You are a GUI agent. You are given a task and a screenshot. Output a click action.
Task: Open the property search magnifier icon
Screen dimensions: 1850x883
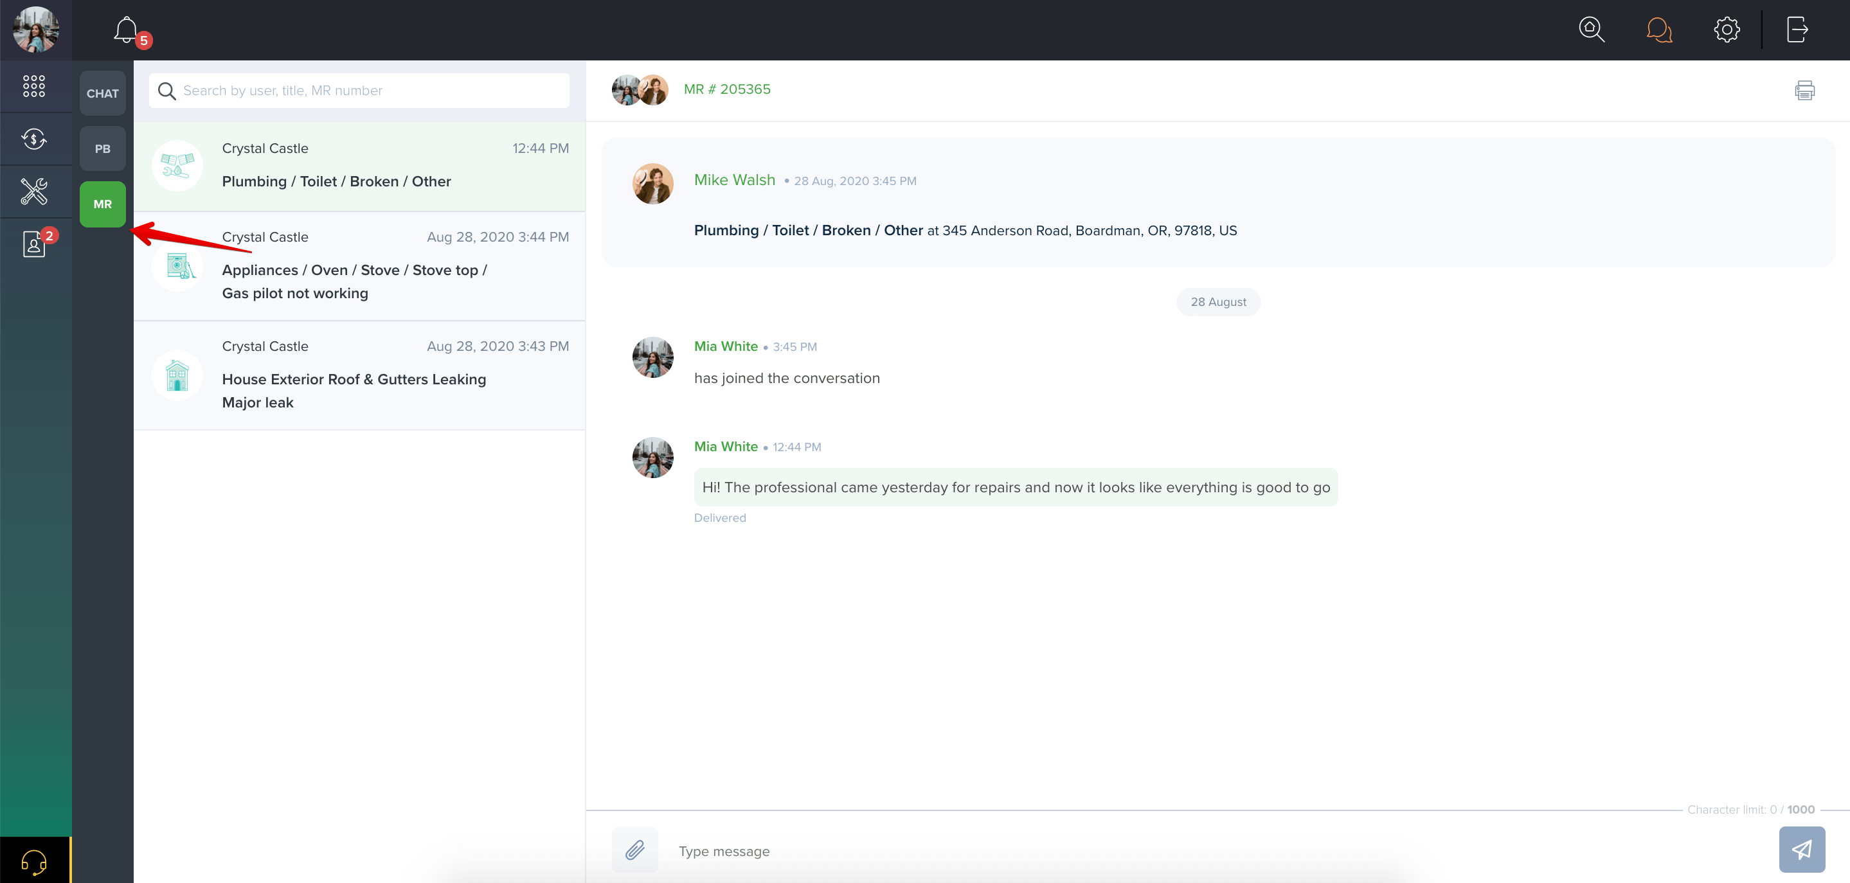pos(1592,30)
